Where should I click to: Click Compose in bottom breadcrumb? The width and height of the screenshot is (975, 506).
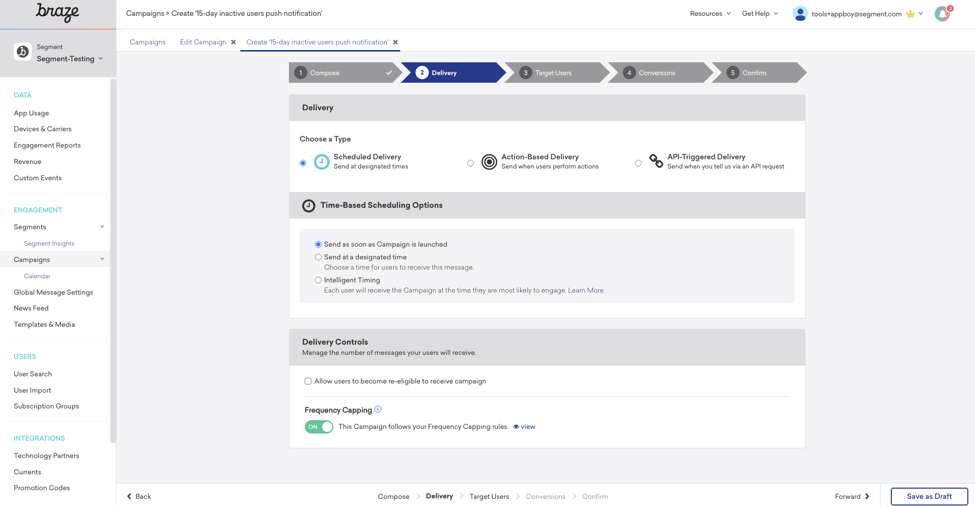point(394,496)
